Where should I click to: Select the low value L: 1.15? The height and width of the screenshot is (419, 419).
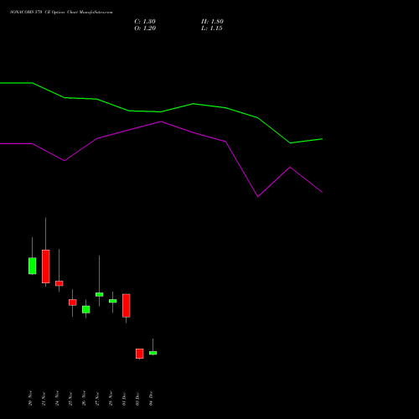click(212, 28)
